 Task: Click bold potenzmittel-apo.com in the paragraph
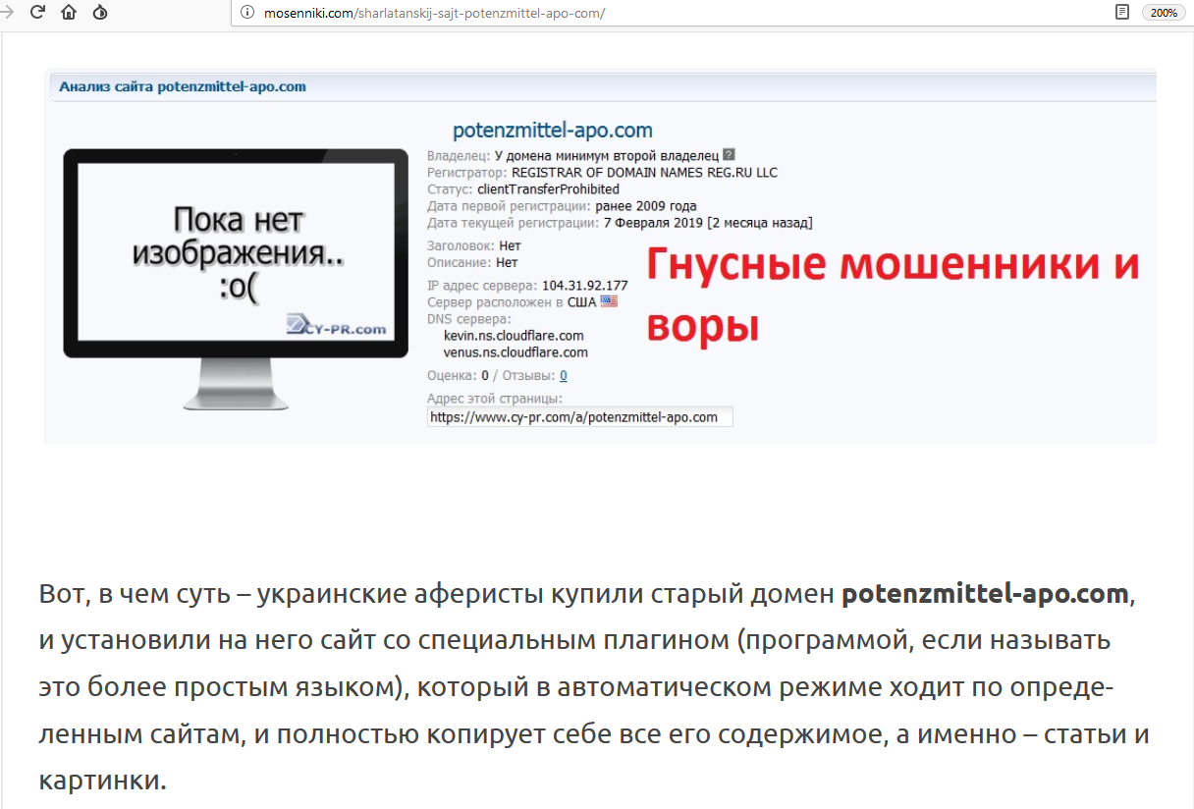[985, 594]
